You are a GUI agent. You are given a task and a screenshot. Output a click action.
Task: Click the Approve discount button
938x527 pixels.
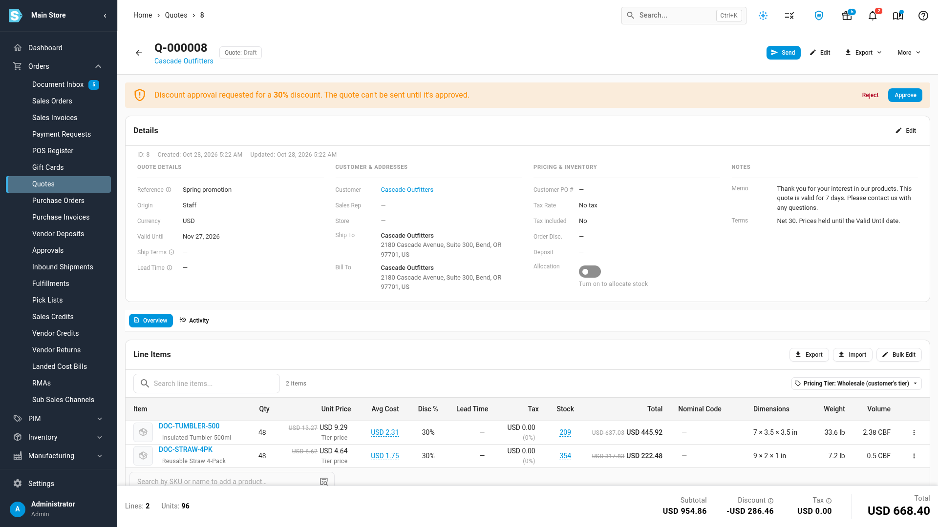pos(905,95)
